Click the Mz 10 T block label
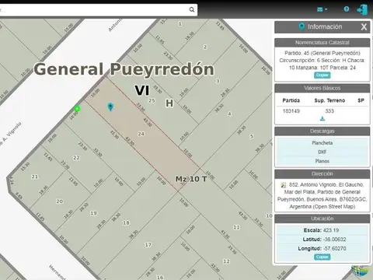Viewport: 373px width, 280px height. [191, 179]
